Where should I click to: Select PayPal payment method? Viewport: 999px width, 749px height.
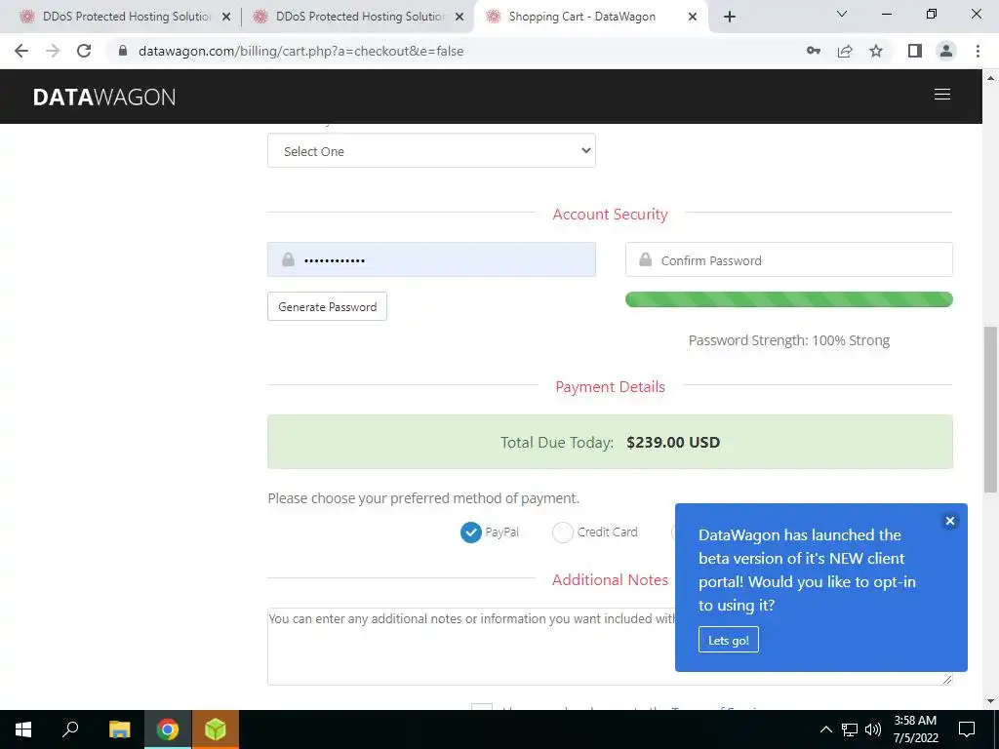(x=471, y=532)
